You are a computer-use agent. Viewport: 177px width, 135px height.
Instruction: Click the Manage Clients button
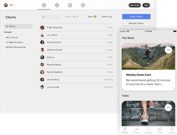pos(136,23)
